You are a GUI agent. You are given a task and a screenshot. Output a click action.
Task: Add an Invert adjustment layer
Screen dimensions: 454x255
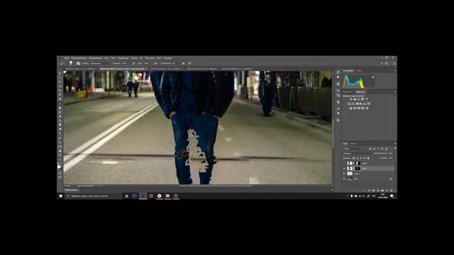[x=350, y=108]
